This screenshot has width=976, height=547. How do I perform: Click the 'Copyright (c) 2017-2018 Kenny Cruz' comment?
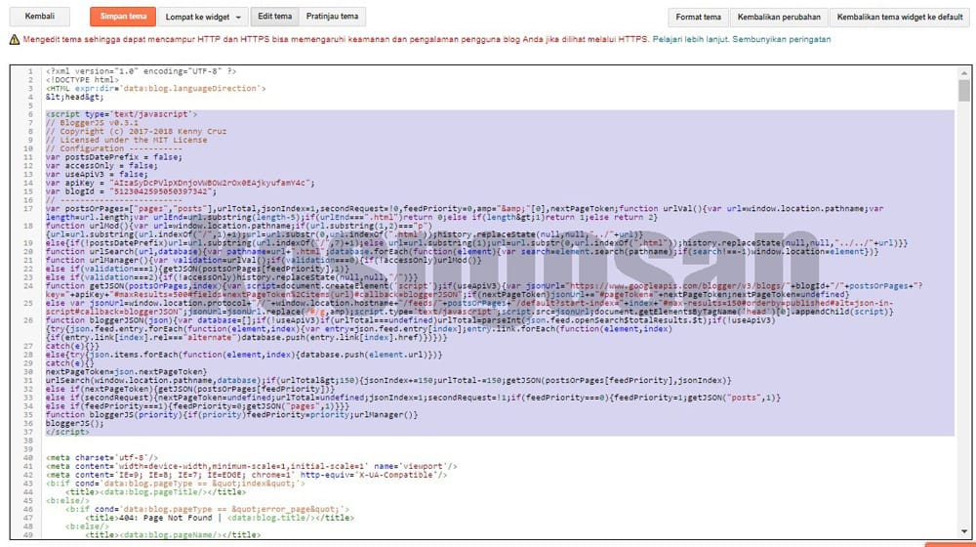coord(136,132)
